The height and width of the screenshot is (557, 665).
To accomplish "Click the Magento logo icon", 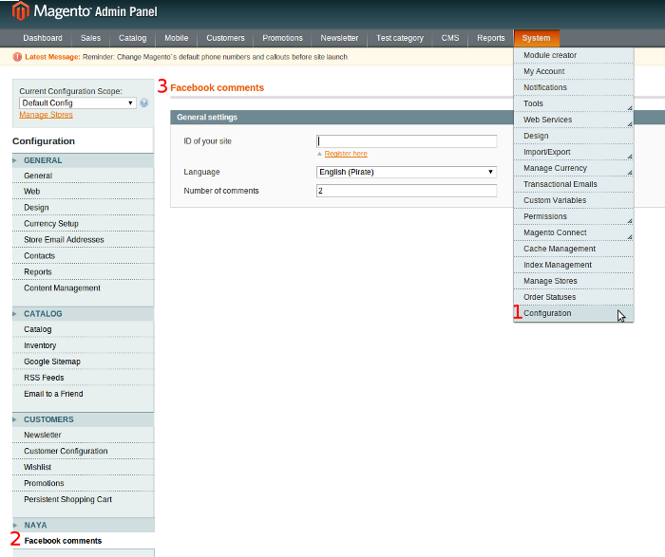I will [x=20, y=10].
